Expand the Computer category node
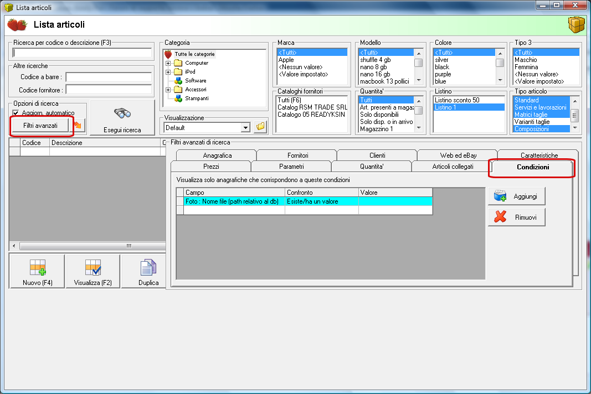This screenshot has height=394, width=591. 168,63
